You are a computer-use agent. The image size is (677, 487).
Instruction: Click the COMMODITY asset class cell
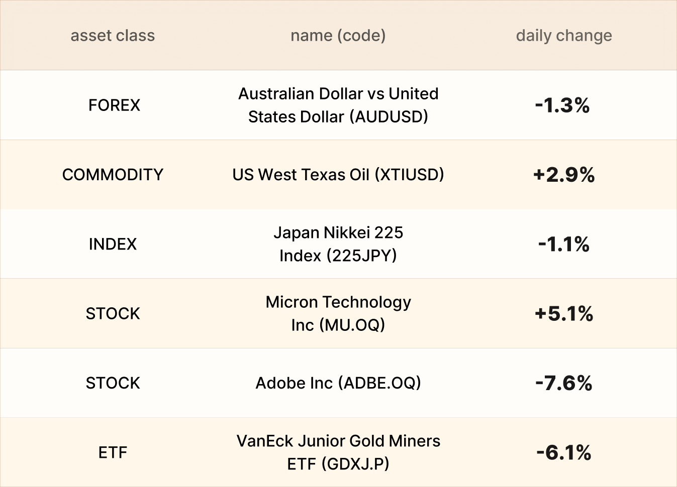(x=113, y=174)
